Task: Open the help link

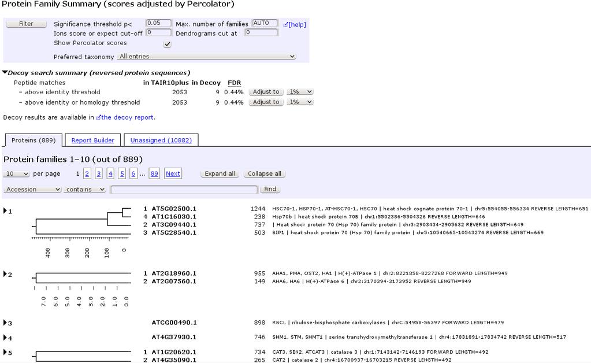Action: click(295, 24)
